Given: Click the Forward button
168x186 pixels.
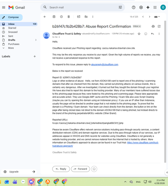Looking at the screenshot, I should (x=80, y=169).
